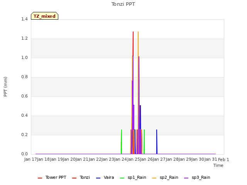This screenshot has height=185, width=247.
Task: Select the Tonzi legend label
Action: 85,177
